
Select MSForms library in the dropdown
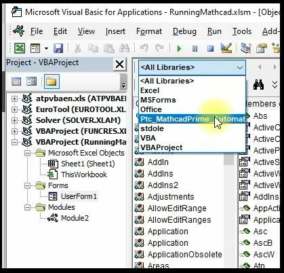[x=192, y=100]
